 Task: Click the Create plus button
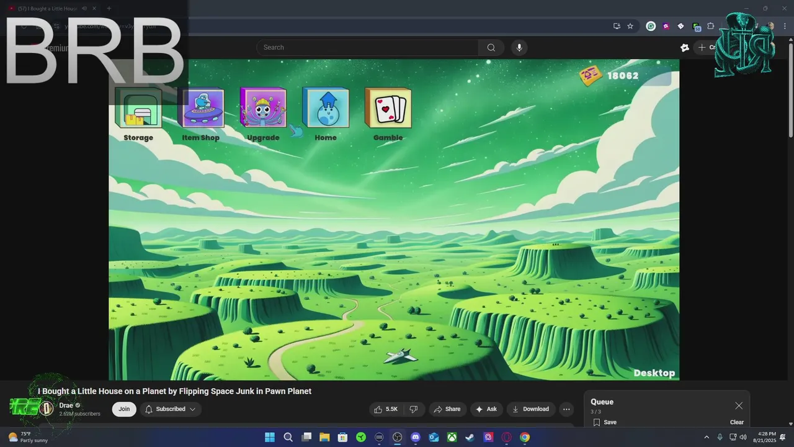tap(707, 47)
